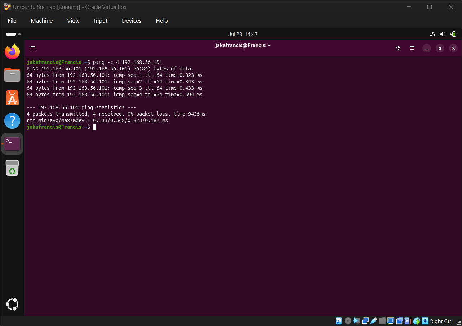This screenshot has width=462, height=326.
Task: Click the display status icon
Action: click(x=391, y=321)
